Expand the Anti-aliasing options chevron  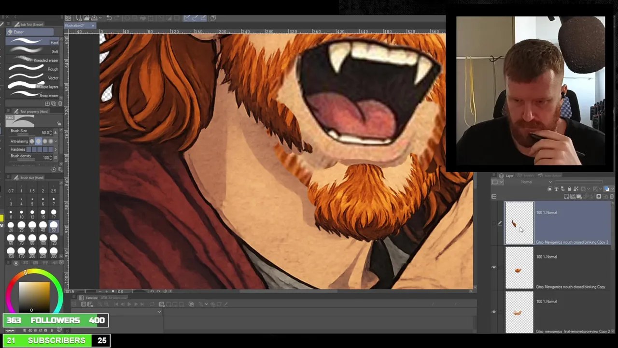point(56,141)
